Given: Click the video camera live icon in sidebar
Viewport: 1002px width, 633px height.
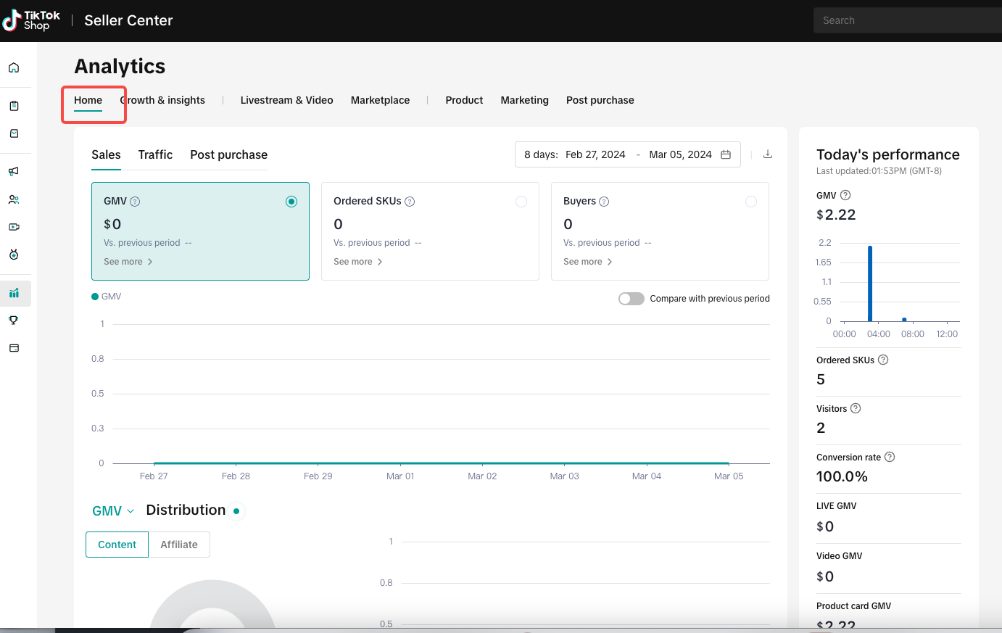Looking at the screenshot, I should coord(14,227).
